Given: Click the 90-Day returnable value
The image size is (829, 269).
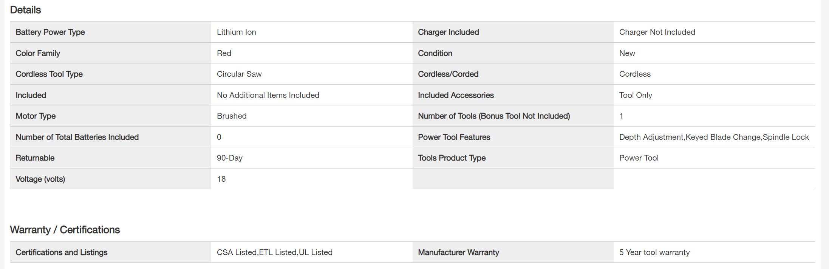Looking at the screenshot, I should pyautogui.click(x=229, y=158).
